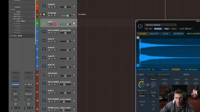The width and height of the screenshot is (200, 112).
Task: Click the Audio 24 track waveform icon
Action: tap(44, 66)
